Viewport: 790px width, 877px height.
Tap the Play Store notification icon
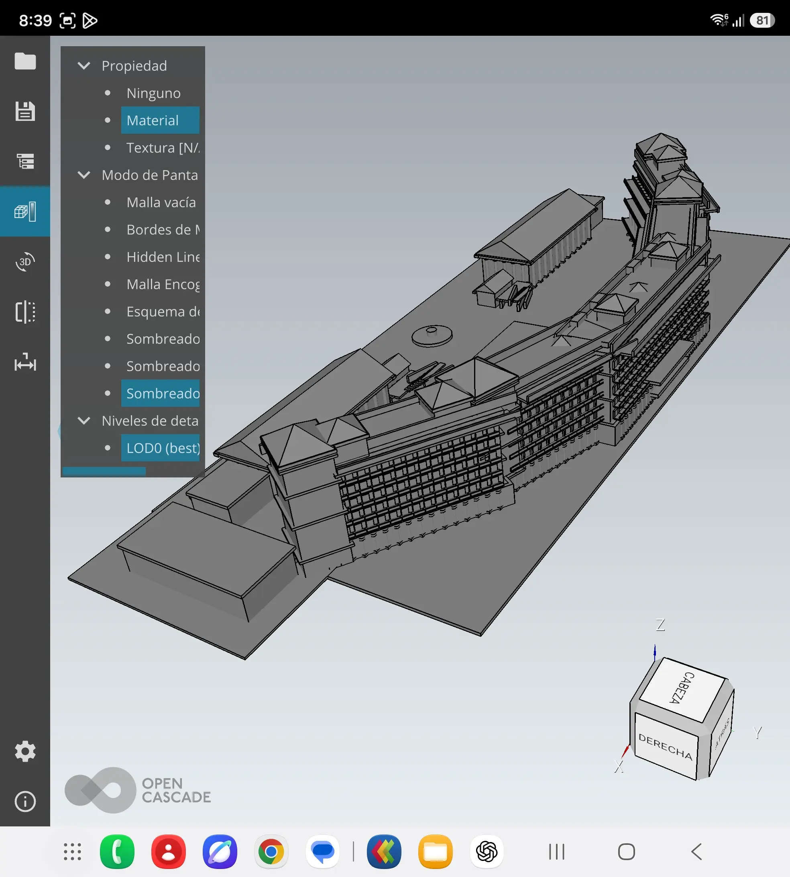(x=90, y=20)
